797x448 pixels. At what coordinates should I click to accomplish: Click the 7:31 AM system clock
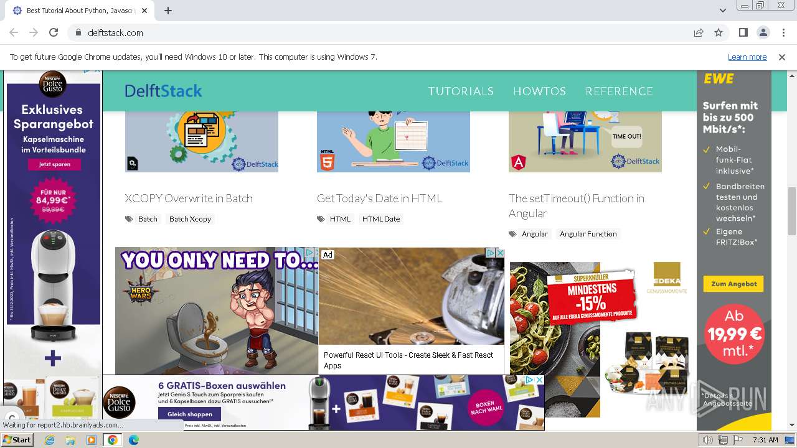[765, 440]
